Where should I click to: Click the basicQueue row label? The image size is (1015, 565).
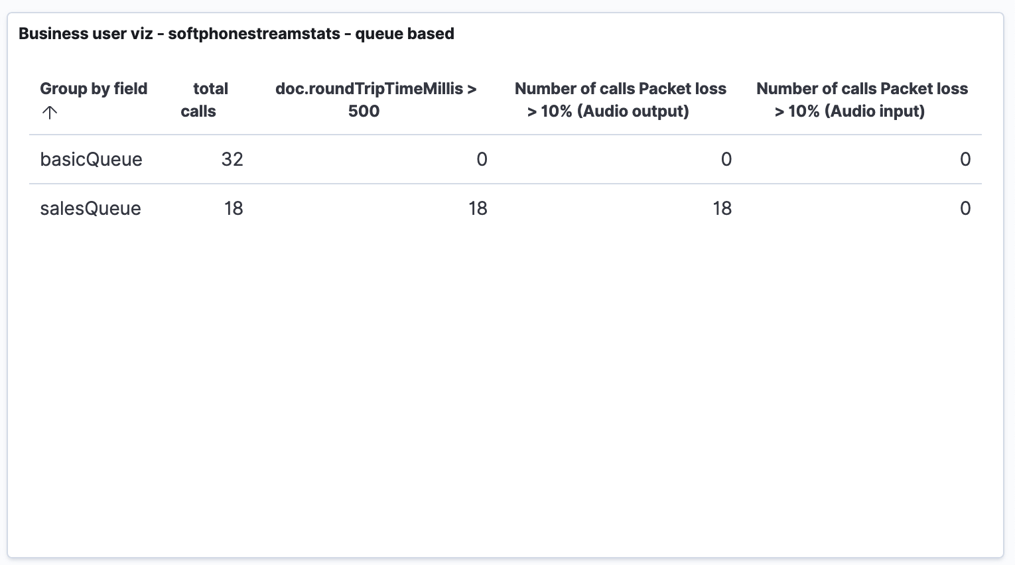coord(91,159)
